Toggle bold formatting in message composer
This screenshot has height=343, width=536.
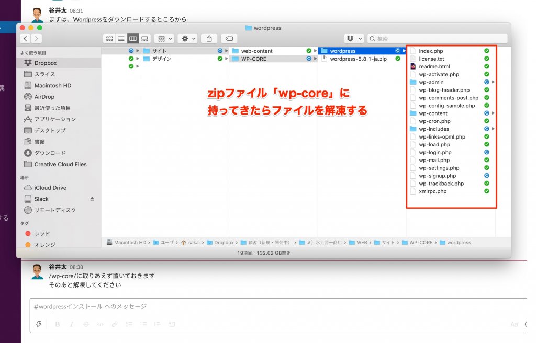58,324
